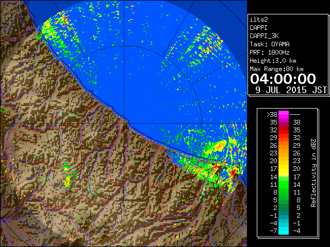Click the large orange echo offshore in southeast

[220, 145]
